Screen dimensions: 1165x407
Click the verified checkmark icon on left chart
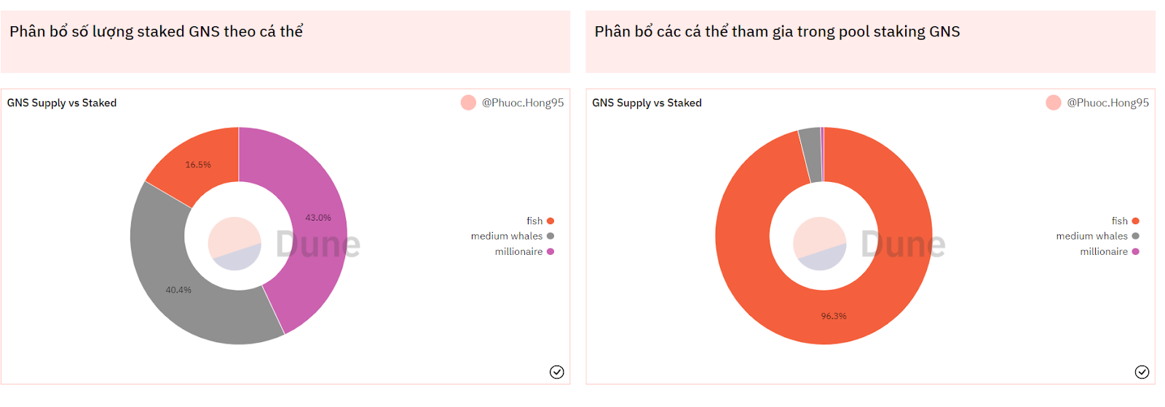tap(556, 372)
